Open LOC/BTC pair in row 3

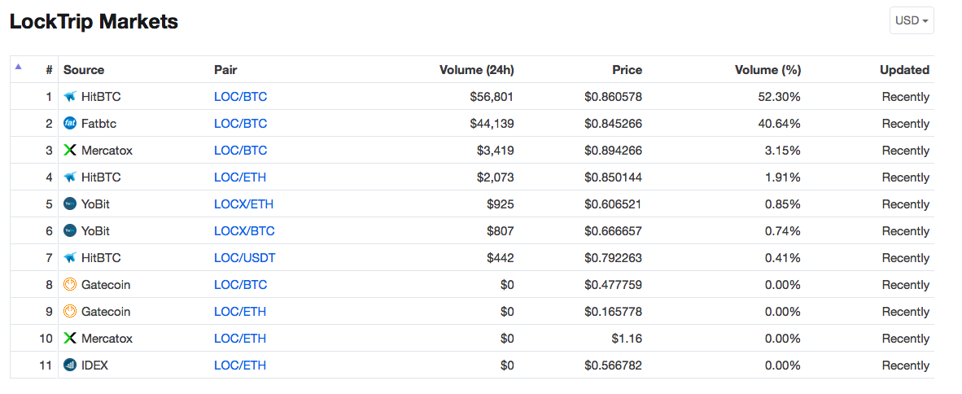point(241,151)
